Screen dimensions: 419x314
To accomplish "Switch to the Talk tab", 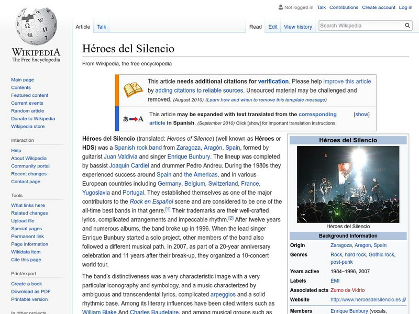I will (x=101, y=27).
